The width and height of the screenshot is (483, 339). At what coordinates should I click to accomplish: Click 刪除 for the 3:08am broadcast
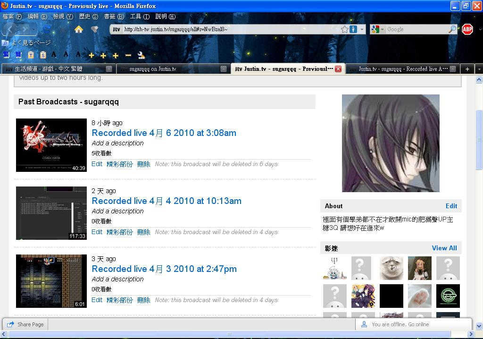(143, 164)
